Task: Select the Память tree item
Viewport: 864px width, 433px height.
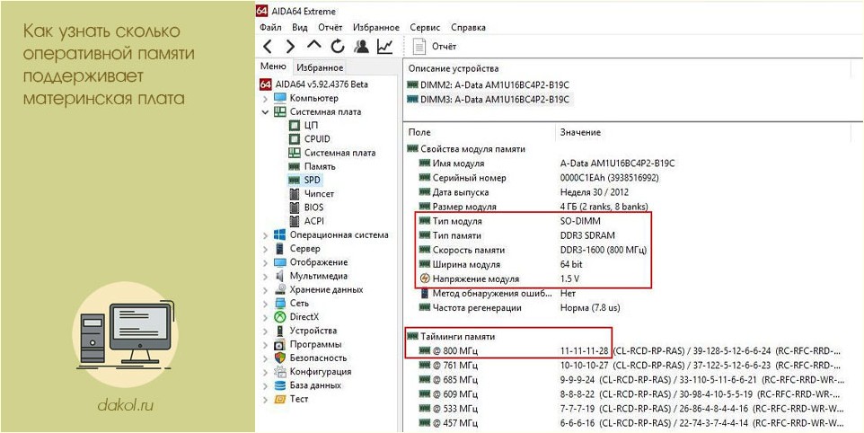Action: (x=312, y=166)
